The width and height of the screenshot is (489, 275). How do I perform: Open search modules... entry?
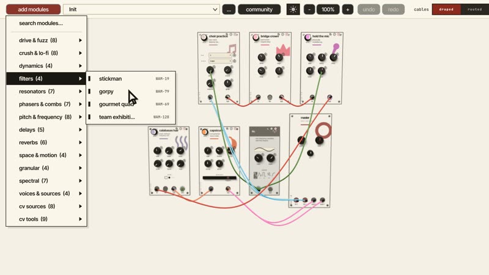46,23
